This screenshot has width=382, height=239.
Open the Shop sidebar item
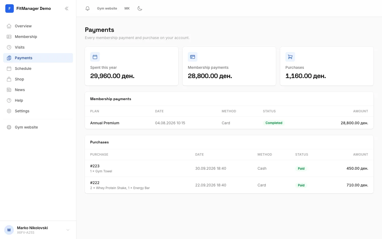(x=38, y=79)
